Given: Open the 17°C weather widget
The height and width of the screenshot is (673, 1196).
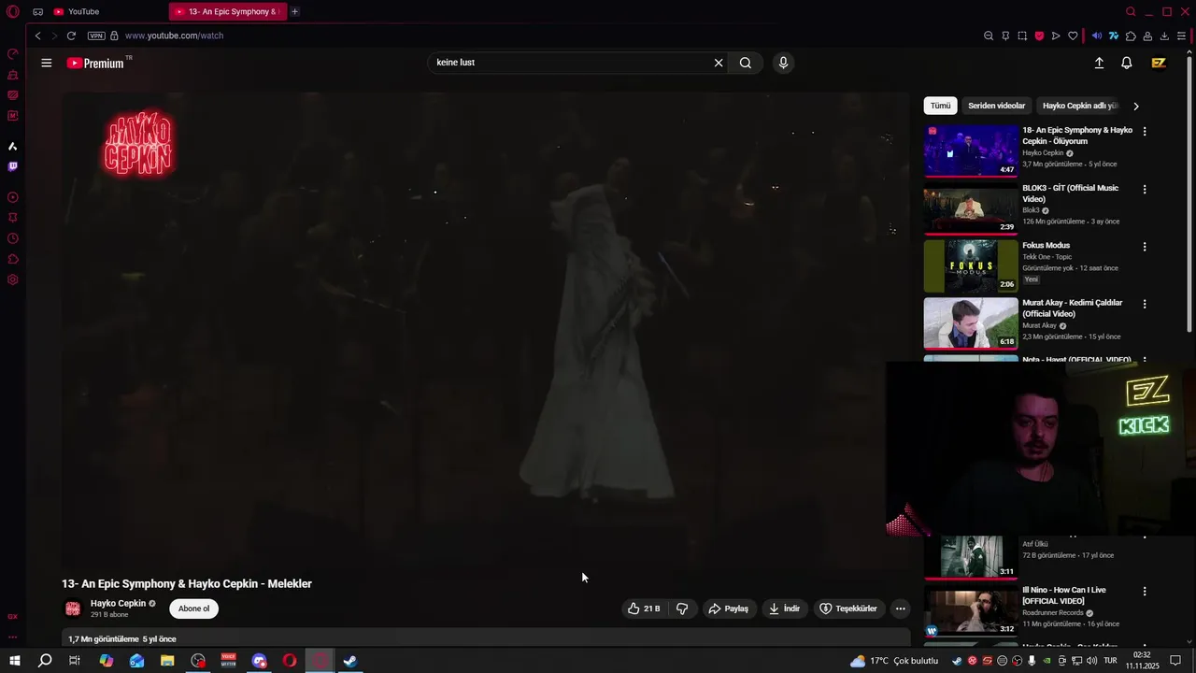Looking at the screenshot, I should click(x=894, y=661).
